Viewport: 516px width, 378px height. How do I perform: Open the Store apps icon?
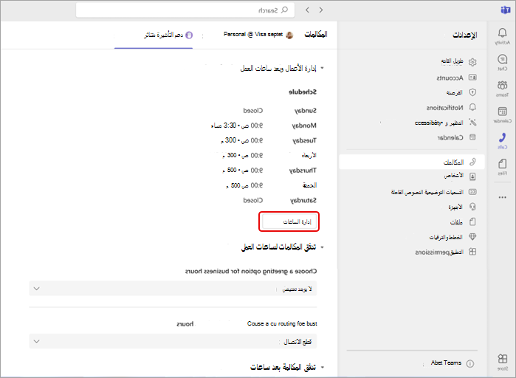point(502,362)
